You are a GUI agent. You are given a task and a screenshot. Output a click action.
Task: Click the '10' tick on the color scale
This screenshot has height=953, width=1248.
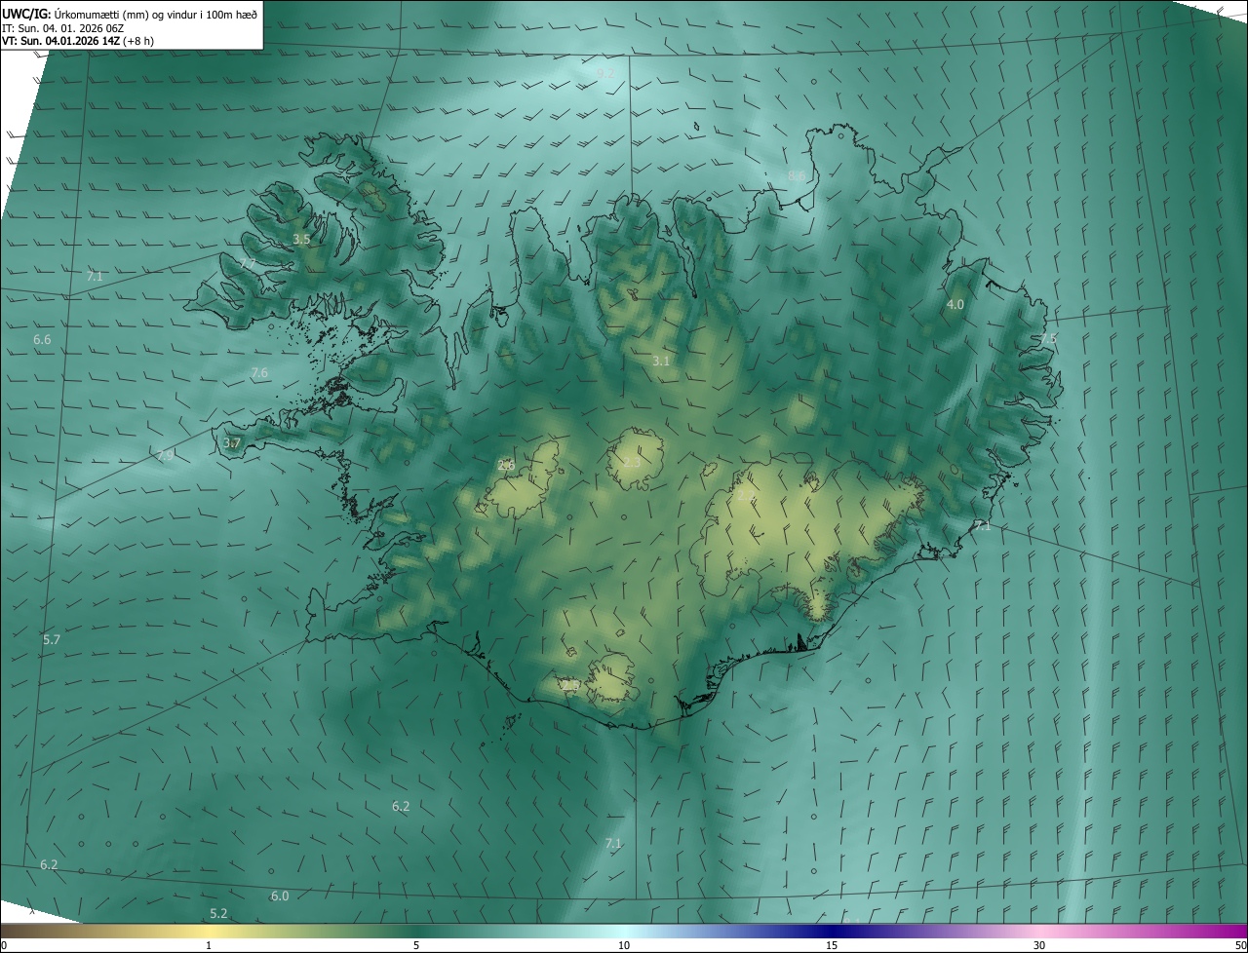tap(624, 945)
